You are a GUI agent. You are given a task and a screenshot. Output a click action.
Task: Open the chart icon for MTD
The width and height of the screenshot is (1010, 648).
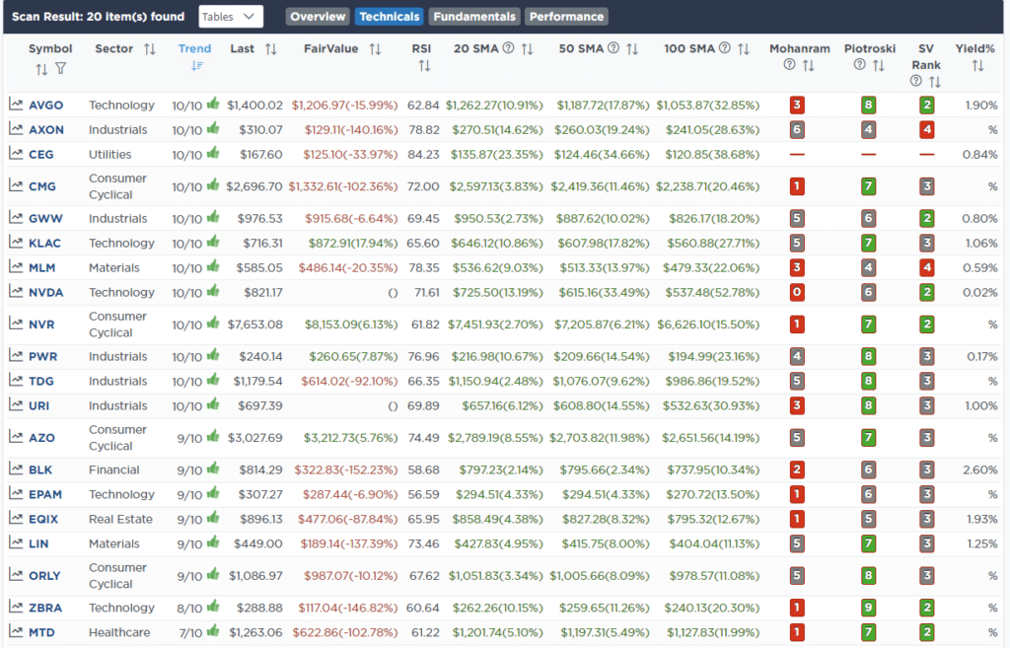tap(16, 631)
